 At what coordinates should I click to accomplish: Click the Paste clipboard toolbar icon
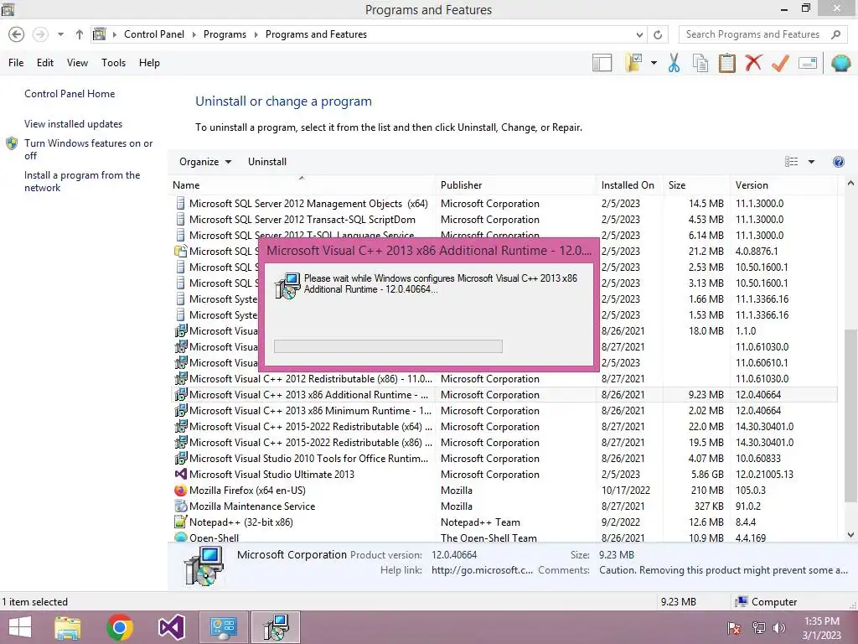pyautogui.click(x=726, y=63)
